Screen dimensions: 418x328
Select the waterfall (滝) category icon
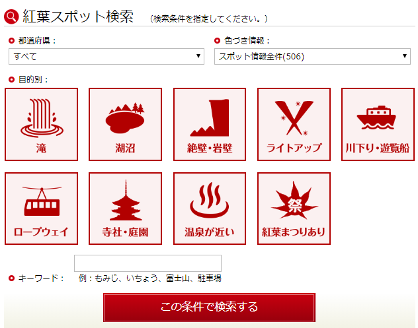pyautogui.click(x=41, y=124)
